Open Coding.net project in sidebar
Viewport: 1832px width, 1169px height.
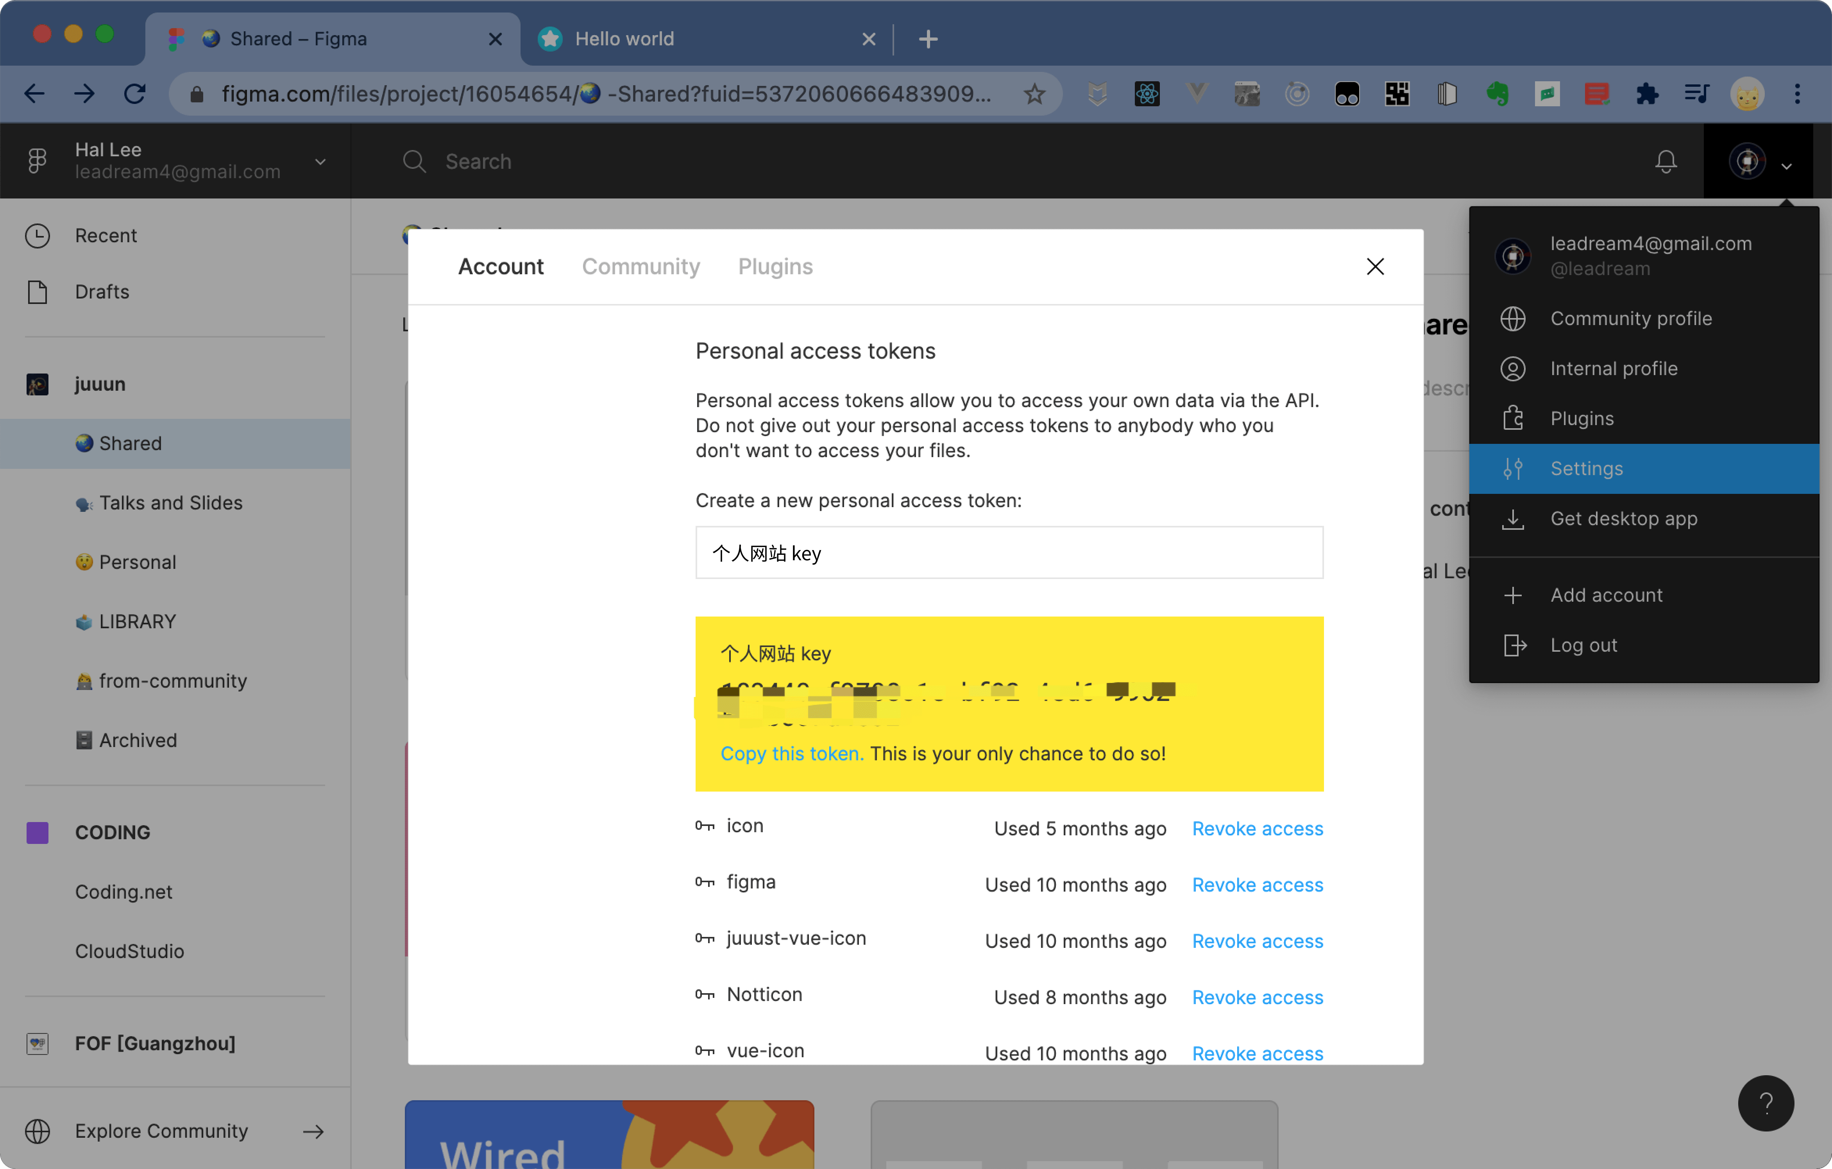[175, 892]
